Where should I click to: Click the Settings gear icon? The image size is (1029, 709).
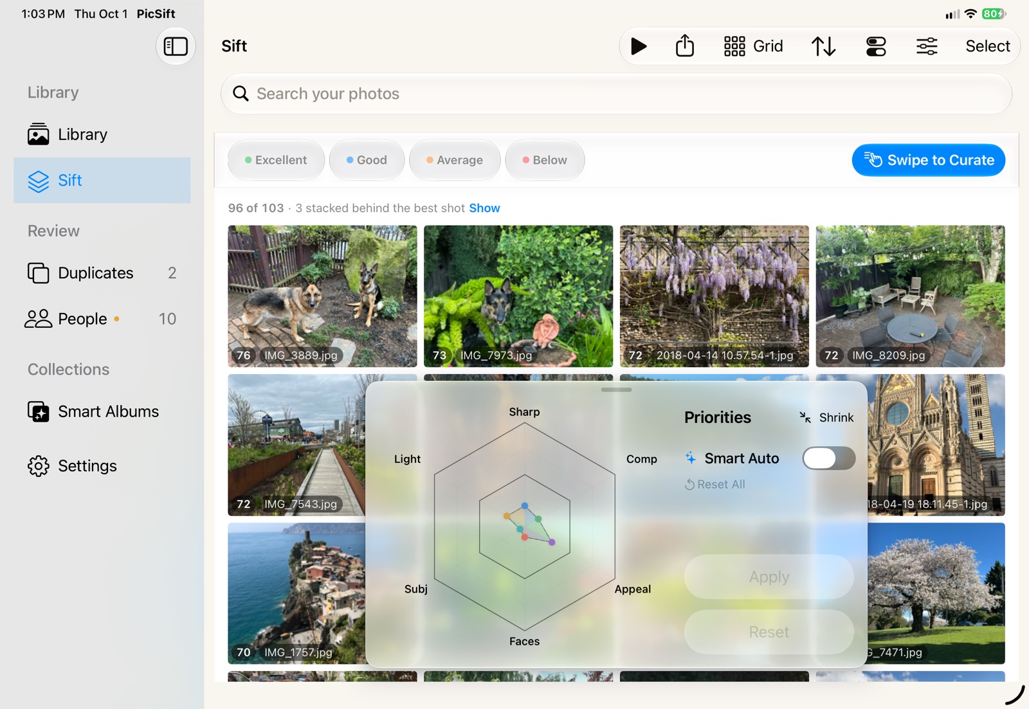tap(39, 466)
